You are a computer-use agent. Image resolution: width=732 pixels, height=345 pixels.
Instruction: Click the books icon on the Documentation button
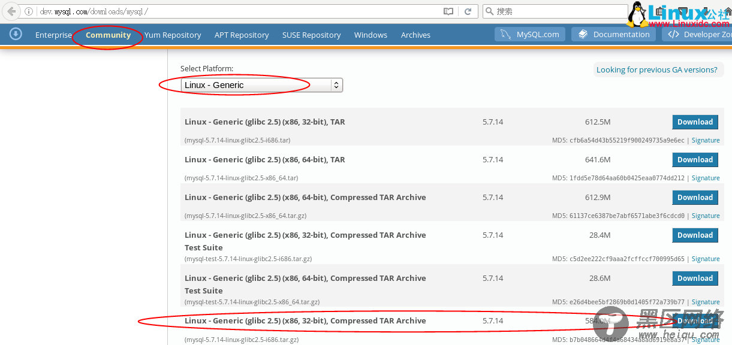(583, 34)
